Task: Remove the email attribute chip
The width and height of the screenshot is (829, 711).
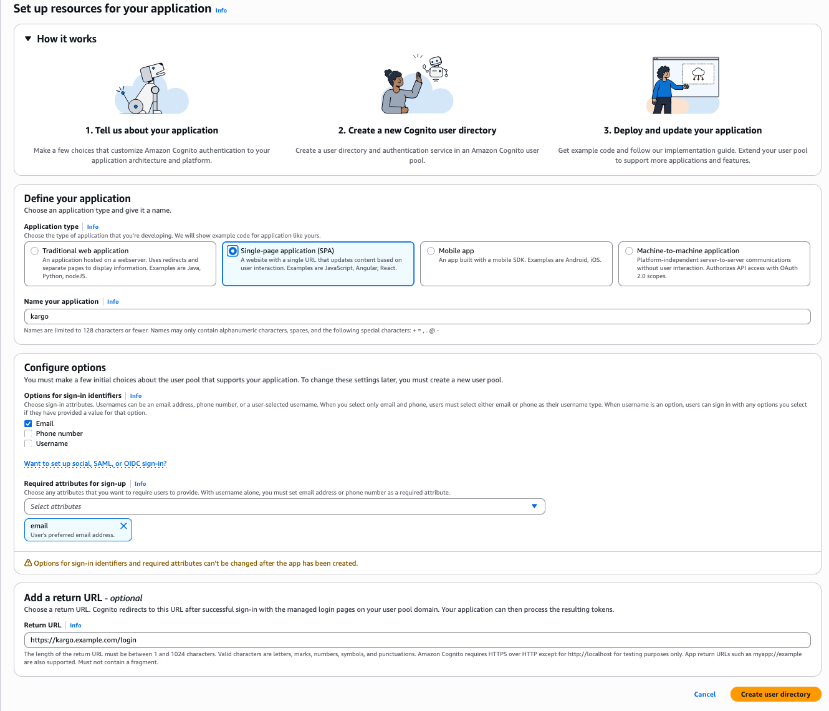Action: 123,526
